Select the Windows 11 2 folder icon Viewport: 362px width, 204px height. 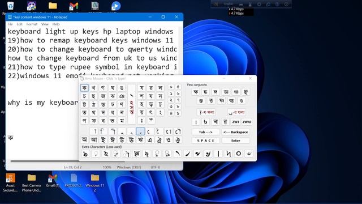[x=95, y=182]
